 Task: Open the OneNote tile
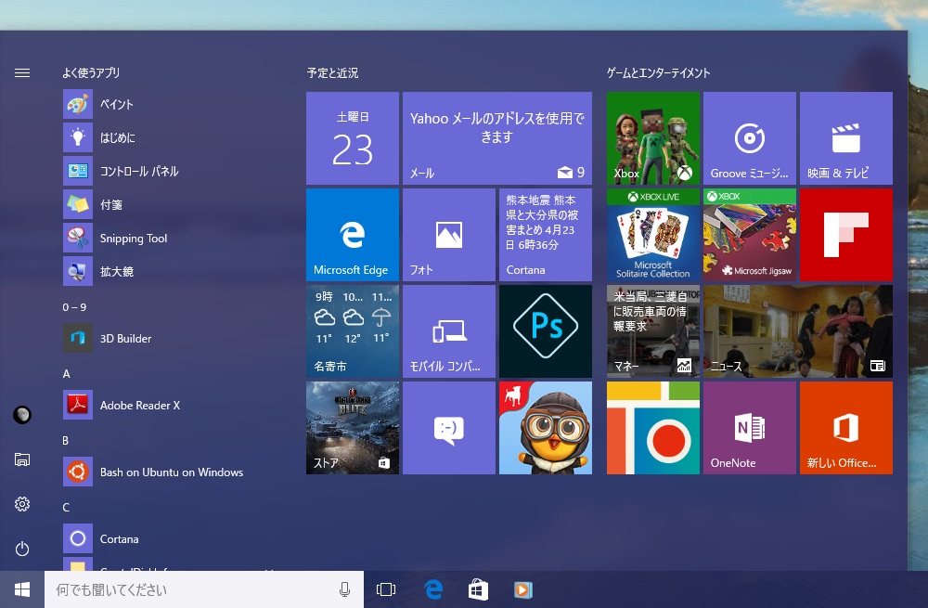750,427
